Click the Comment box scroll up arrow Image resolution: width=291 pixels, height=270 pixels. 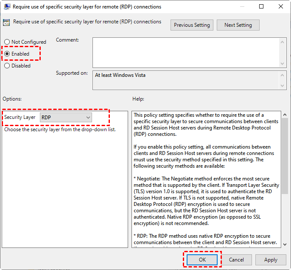click(x=283, y=41)
